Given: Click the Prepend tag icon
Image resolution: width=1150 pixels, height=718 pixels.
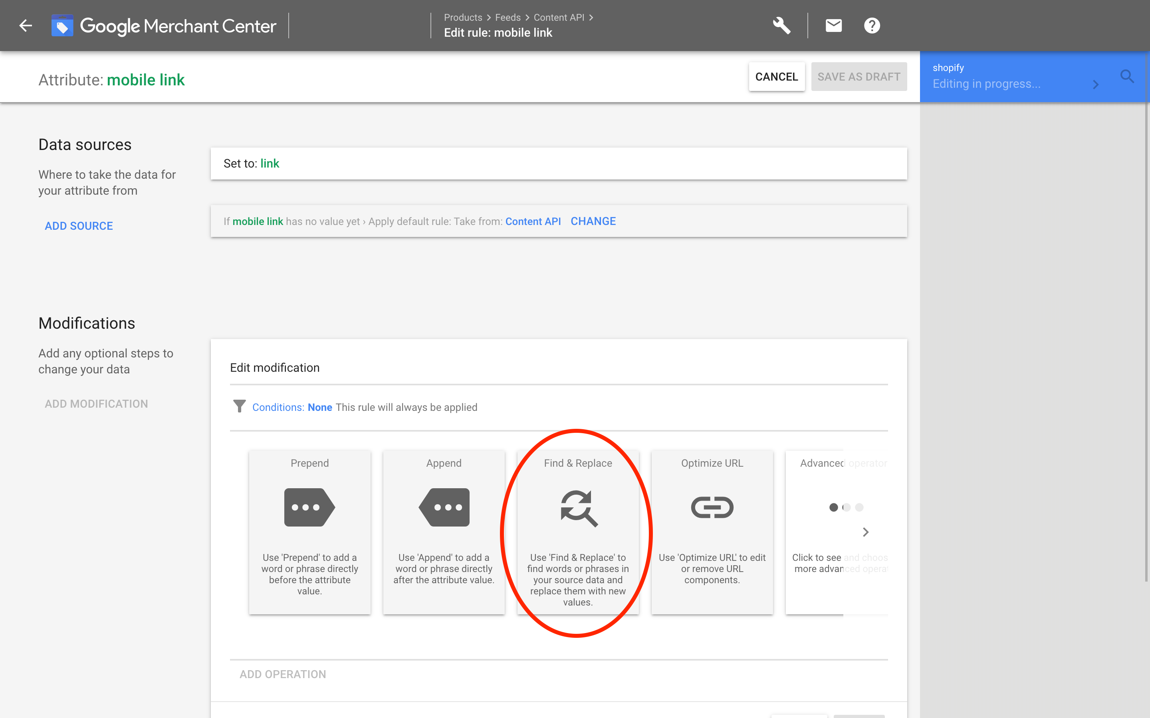Looking at the screenshot, I should tap(309, 507).
